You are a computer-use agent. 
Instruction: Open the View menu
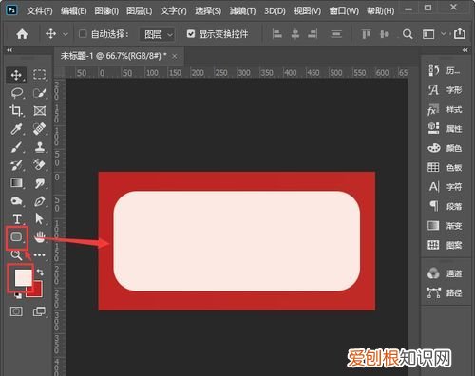click(x=308, y=11)
